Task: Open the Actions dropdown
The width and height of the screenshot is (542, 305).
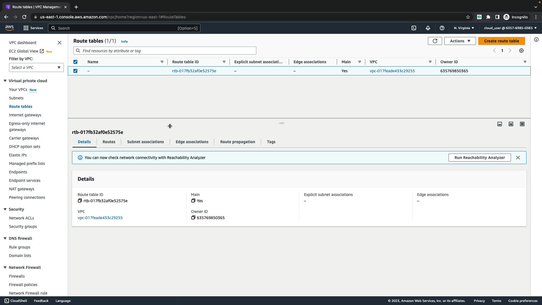Action: [460, 41]
